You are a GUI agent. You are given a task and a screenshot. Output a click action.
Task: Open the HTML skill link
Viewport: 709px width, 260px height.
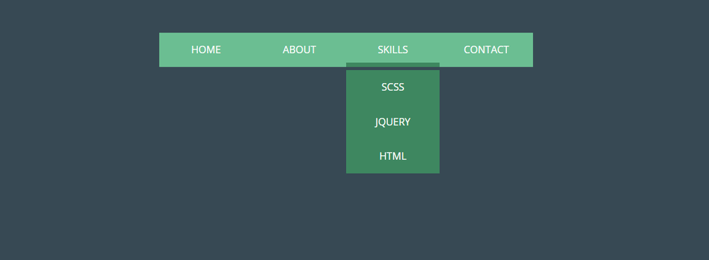(x=393, y=156)
